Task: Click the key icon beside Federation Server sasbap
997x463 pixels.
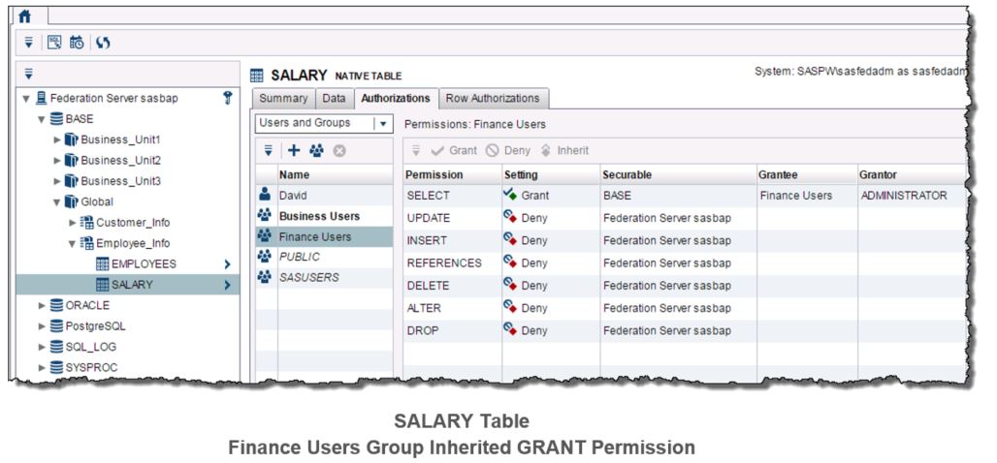Action: (227, 97)
